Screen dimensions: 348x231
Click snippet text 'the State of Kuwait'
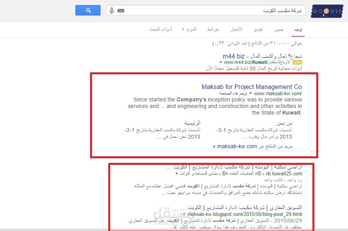[x=277, y=113]
